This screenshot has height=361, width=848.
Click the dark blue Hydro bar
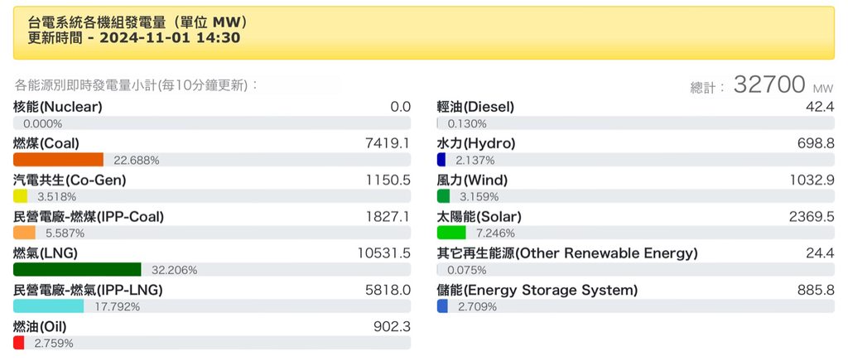(441, 160)
